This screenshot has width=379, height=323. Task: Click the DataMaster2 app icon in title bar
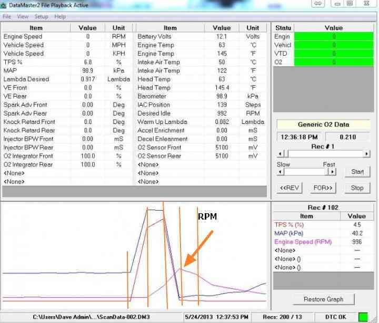(x=3, y=5)
